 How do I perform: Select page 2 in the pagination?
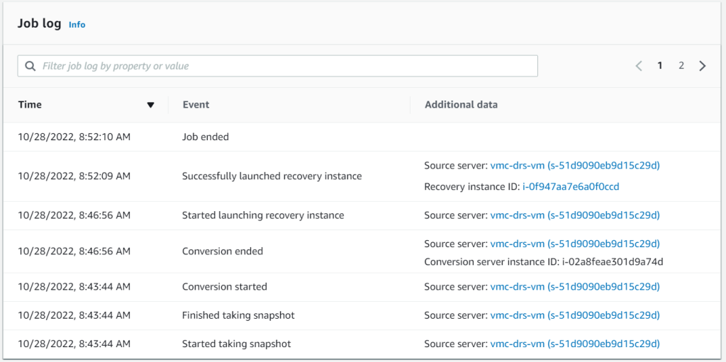tap(681, 66)
